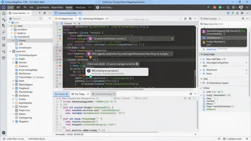
Task: Click the X icon at right of bottom 'Honoader' bar
Action: 196,134
